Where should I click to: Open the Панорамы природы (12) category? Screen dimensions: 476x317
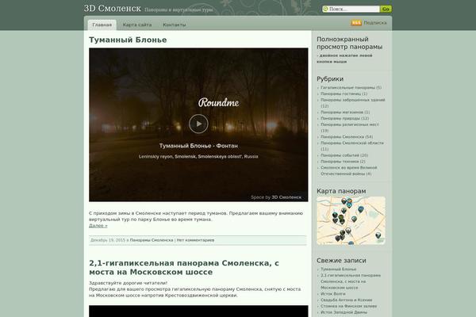click(340, 118)
